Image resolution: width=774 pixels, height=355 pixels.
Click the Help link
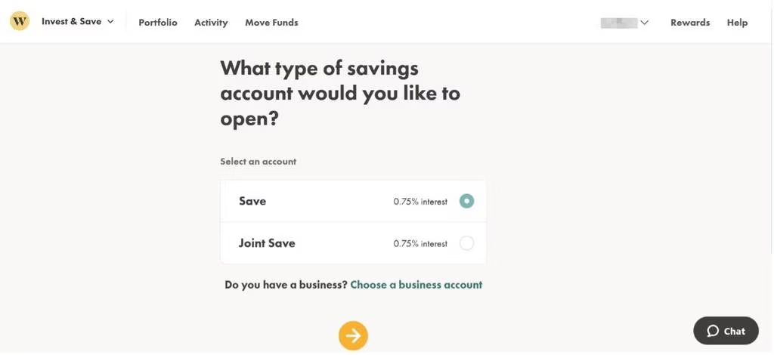[737, 23]
